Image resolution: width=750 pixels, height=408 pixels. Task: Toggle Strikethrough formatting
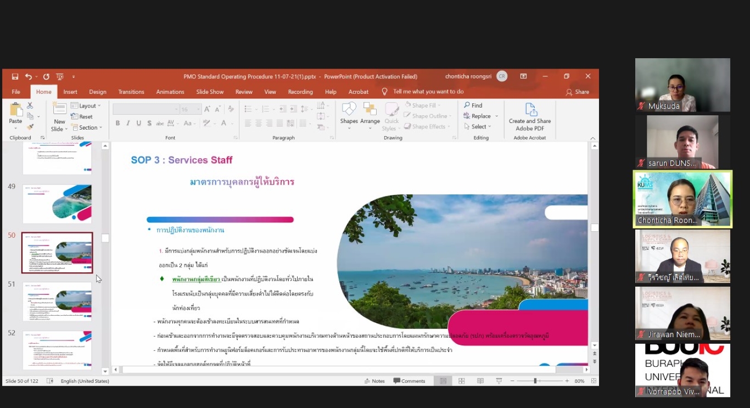click(x=160, y=123)
